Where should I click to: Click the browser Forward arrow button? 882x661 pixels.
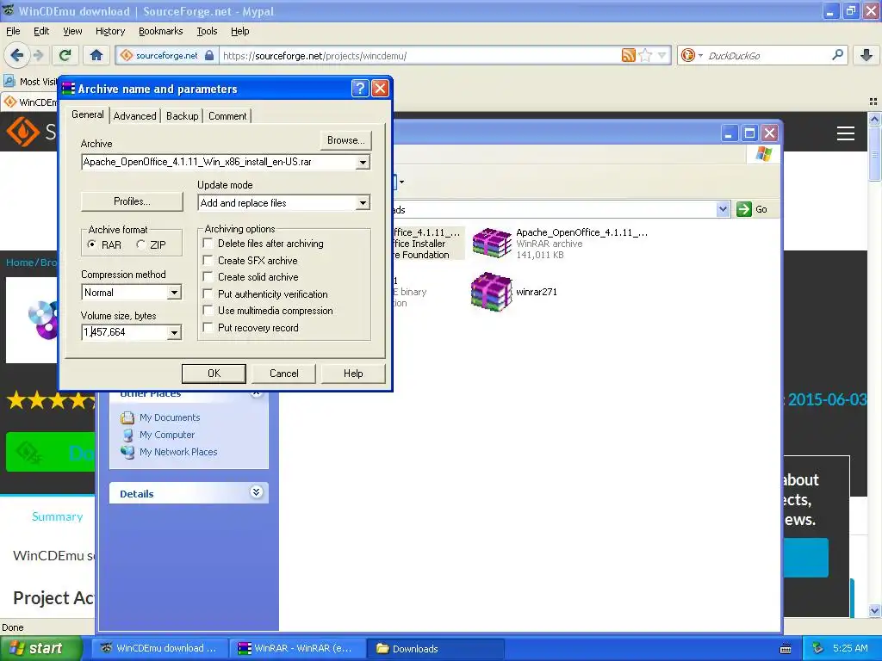(x=38, y=55)
